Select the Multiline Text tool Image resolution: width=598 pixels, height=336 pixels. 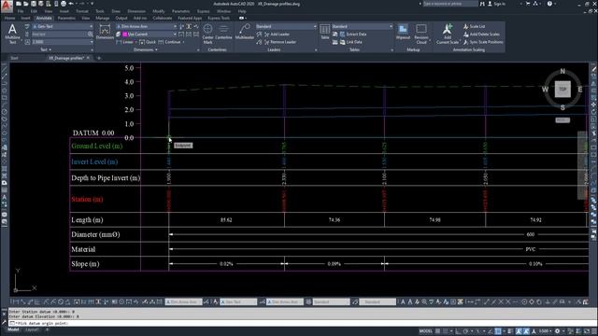12,34
